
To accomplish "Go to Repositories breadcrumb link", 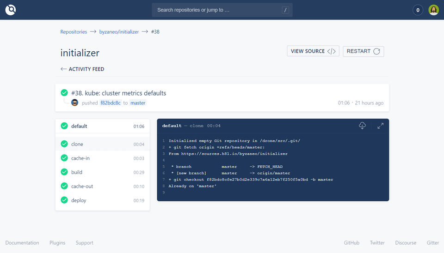I will (x=74, y=32).
